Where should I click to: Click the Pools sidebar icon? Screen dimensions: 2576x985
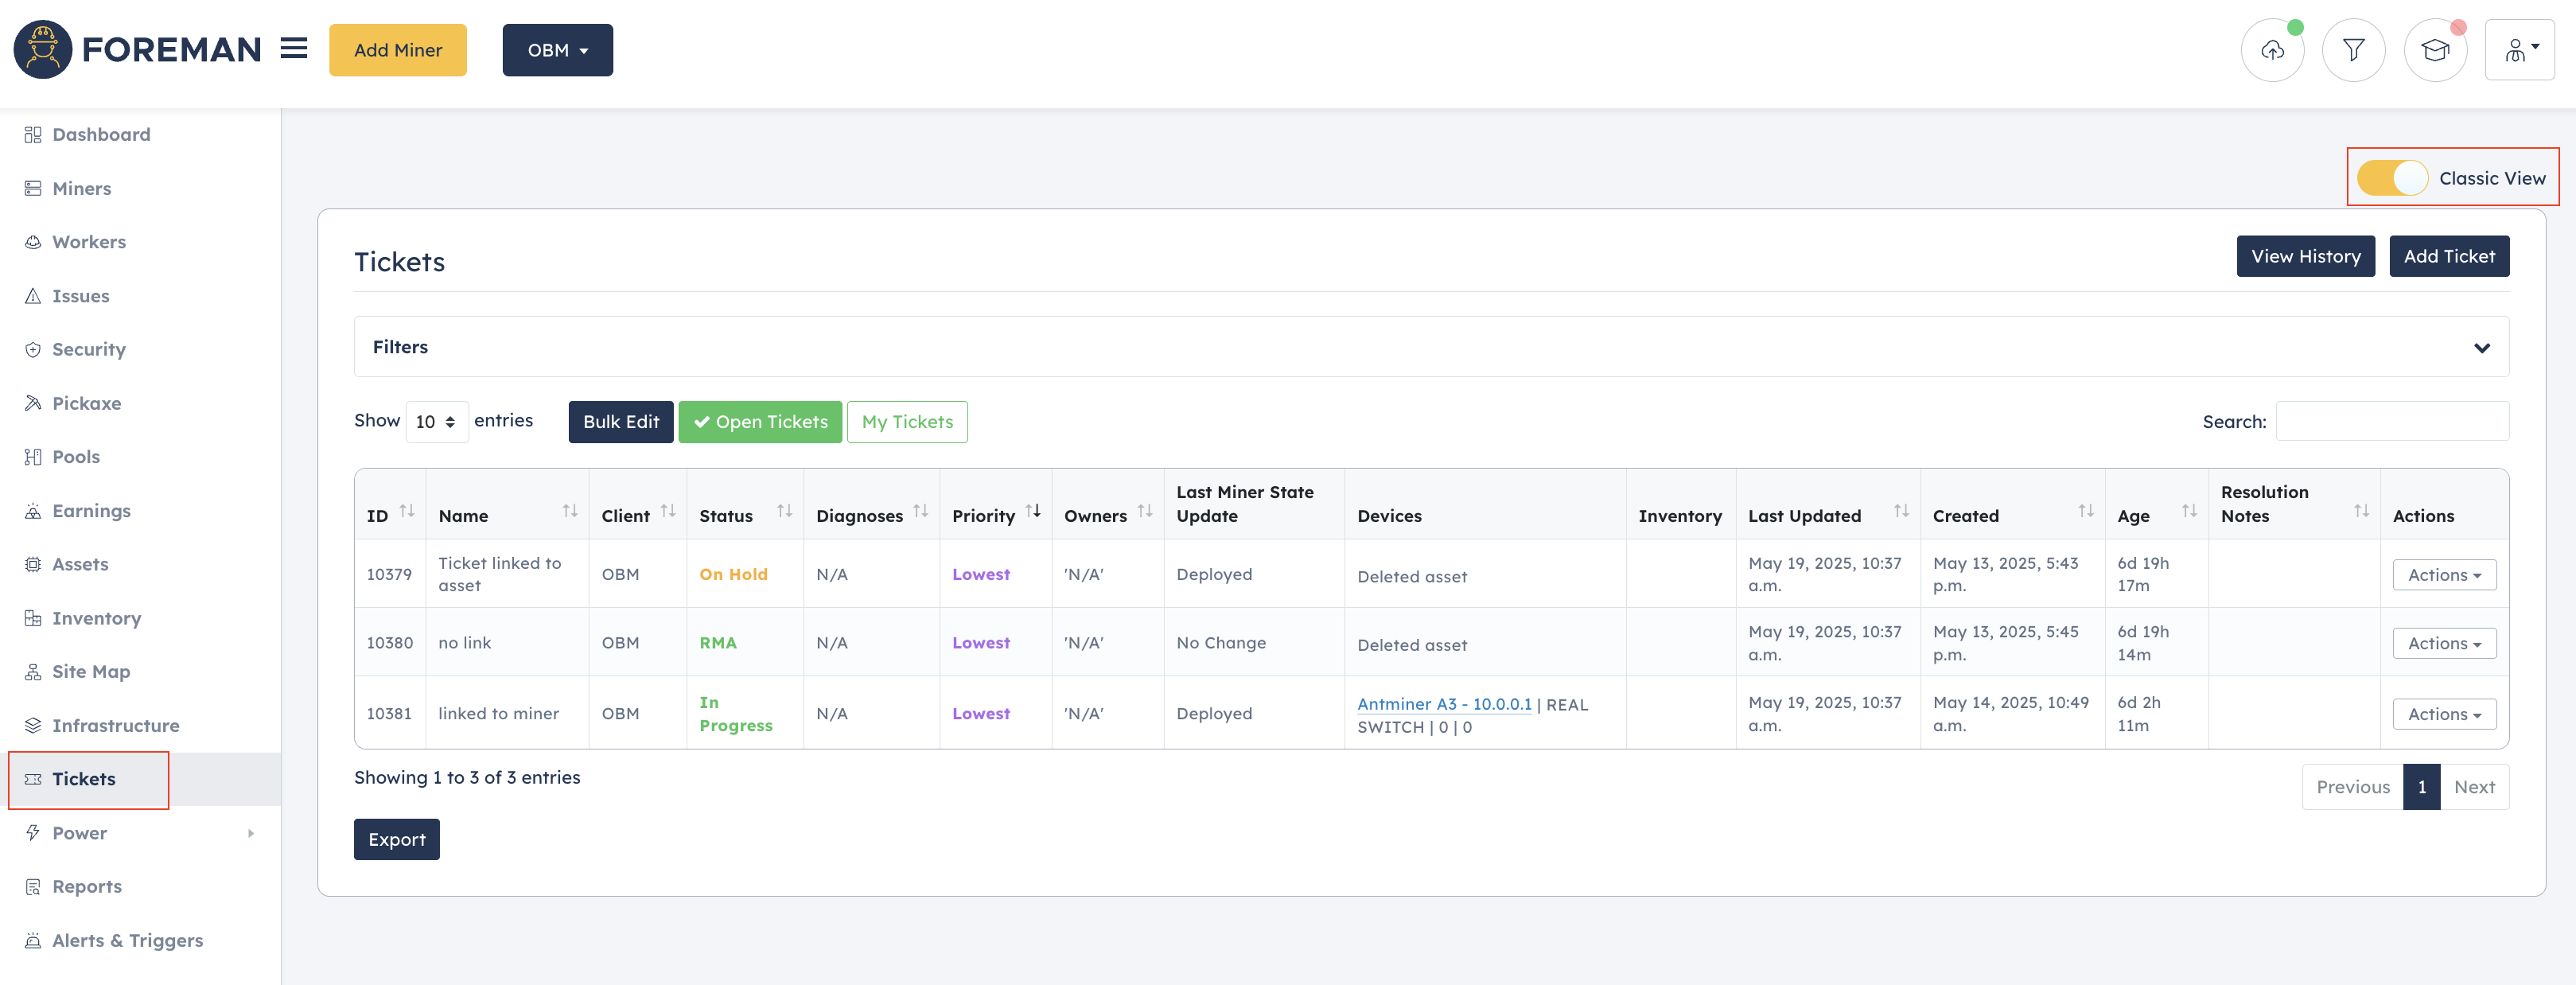pos(33,457)
